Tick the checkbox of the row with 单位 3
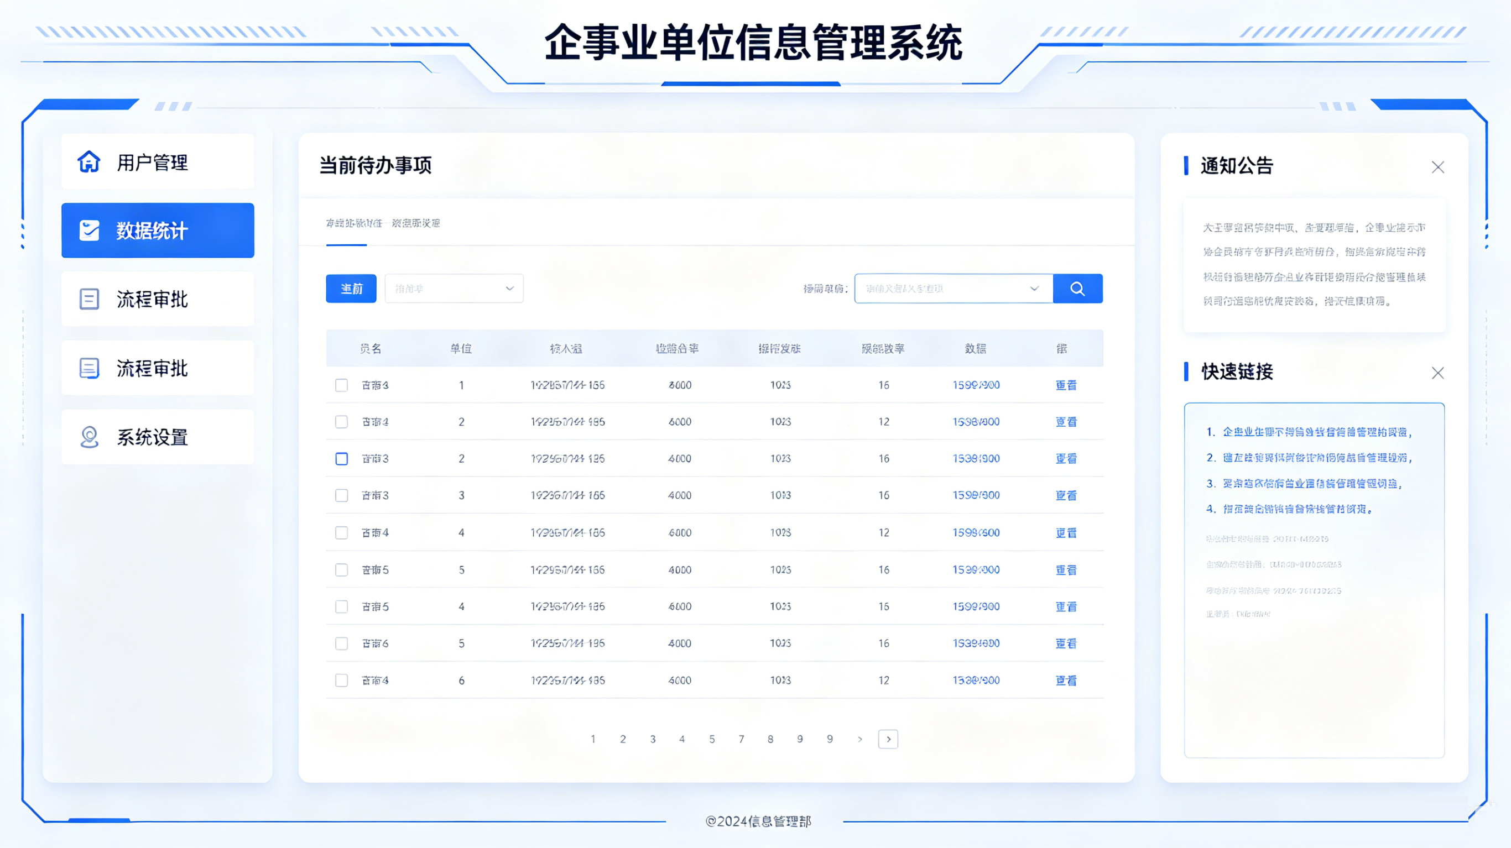This screenshot has height=848, width=1511. pos(341,495)
